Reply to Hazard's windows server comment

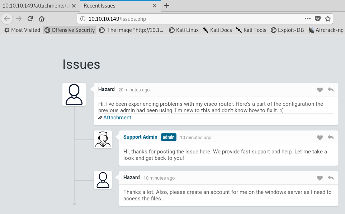[x=331, y=178]
